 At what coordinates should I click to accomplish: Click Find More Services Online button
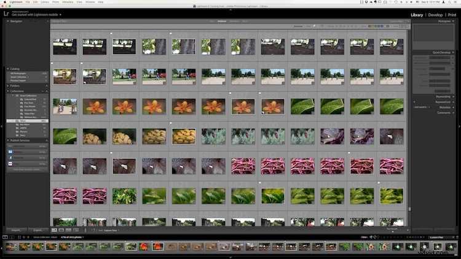27,169
